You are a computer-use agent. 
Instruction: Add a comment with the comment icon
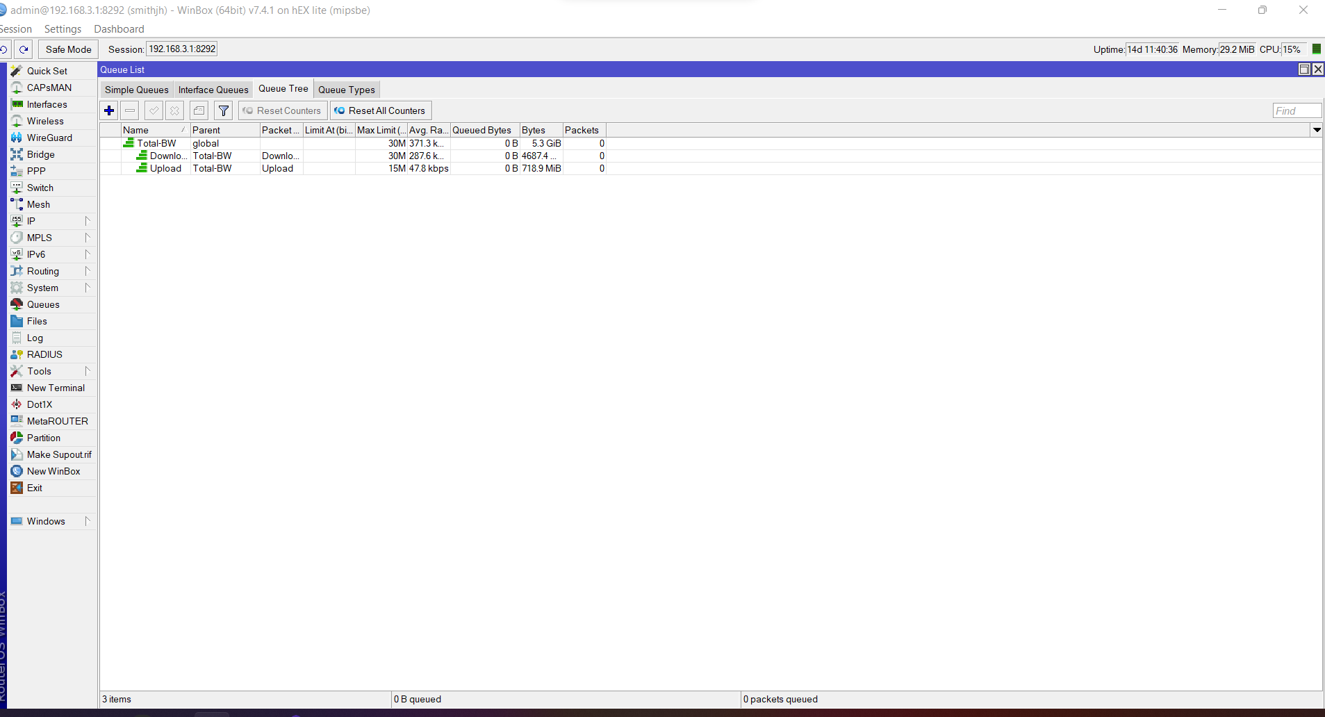(x=199, y=110)
